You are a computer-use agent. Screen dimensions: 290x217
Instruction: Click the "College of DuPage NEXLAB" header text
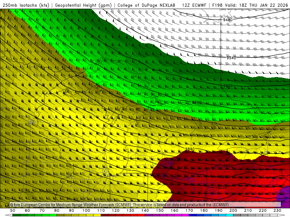click(x=146, y=5)
